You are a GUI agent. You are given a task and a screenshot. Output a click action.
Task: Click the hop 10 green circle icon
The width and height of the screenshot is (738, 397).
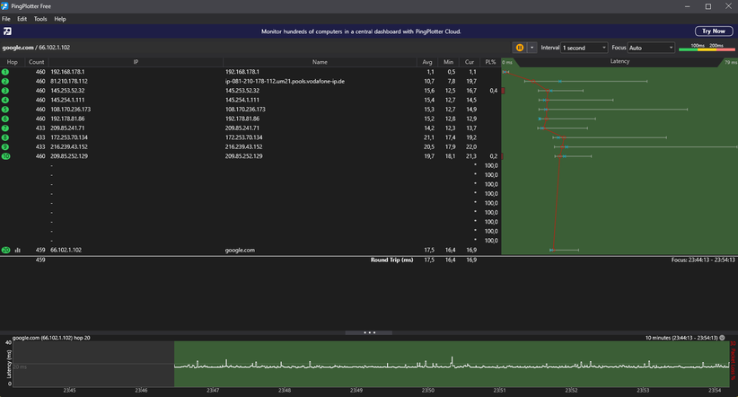click(x=5, y=156)
